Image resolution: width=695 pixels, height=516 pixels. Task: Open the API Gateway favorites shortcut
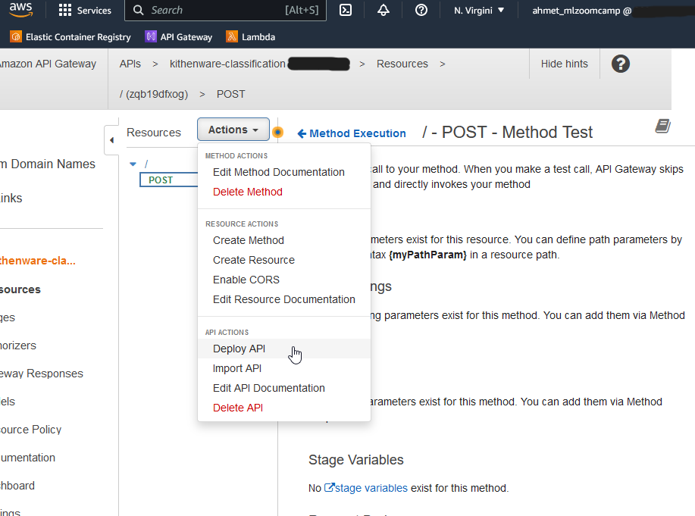click(179, 37)
